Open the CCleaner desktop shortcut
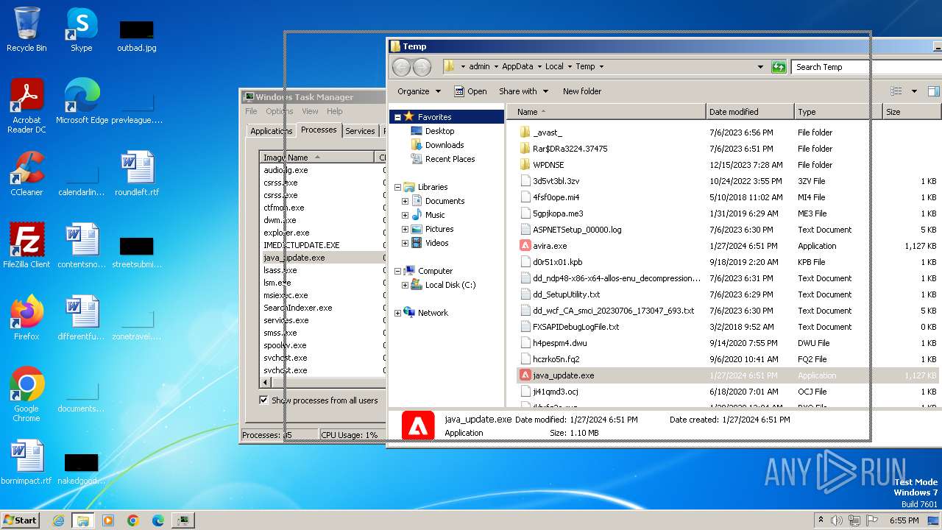The image size is (942, 530). click(26, 174)
